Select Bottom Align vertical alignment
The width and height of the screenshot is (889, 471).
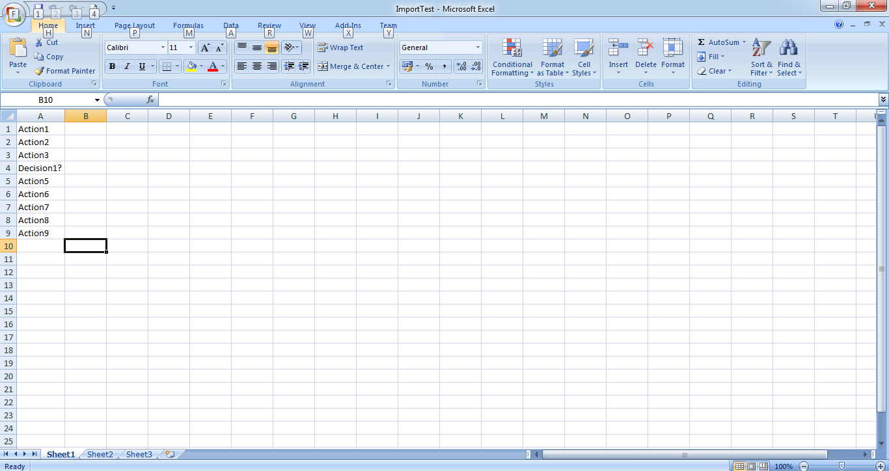coord(272,47)
